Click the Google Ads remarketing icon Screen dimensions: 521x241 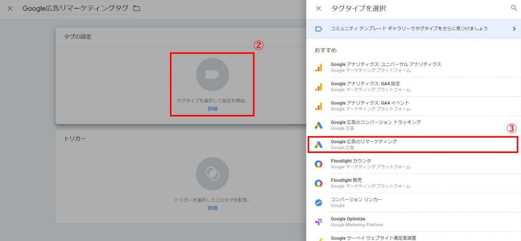[x=319, y=145]
